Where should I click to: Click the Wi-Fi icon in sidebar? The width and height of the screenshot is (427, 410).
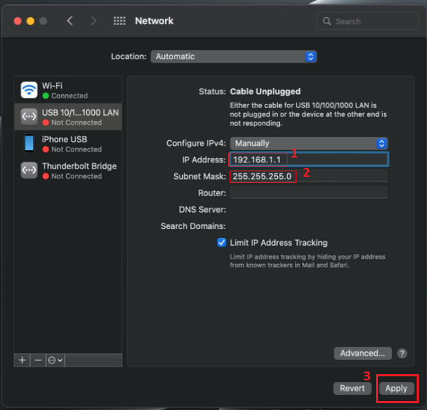29,90
